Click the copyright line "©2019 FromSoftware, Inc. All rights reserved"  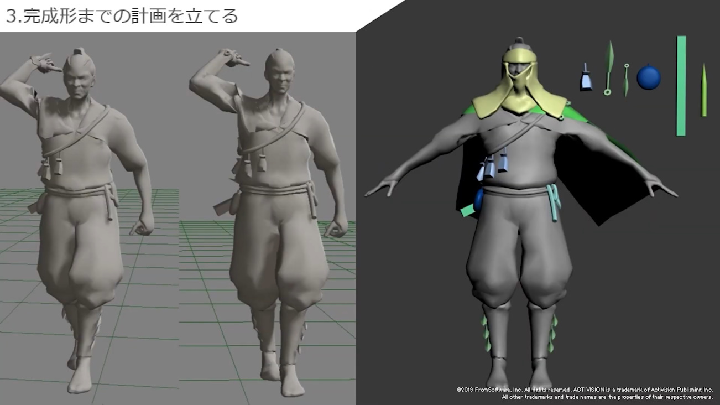click(514, 390)
